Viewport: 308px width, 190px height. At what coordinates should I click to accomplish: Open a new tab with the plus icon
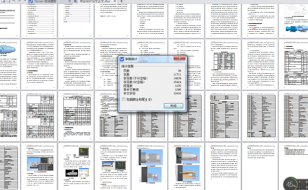(122, 1)
